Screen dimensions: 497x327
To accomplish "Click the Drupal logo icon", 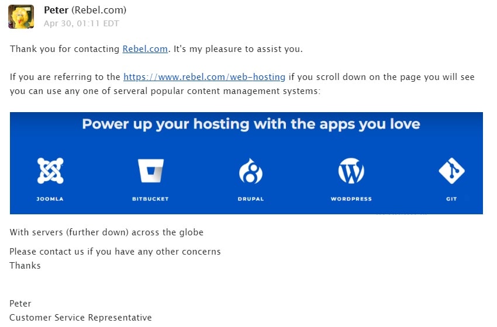I will tap(250, 171).
